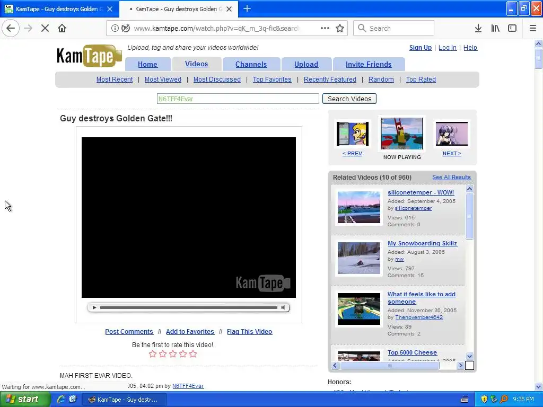Image resolution: width=543 pixels, height=407 pixels.
Task: Open the PREV video thumbnail
Action: (352, 134)
